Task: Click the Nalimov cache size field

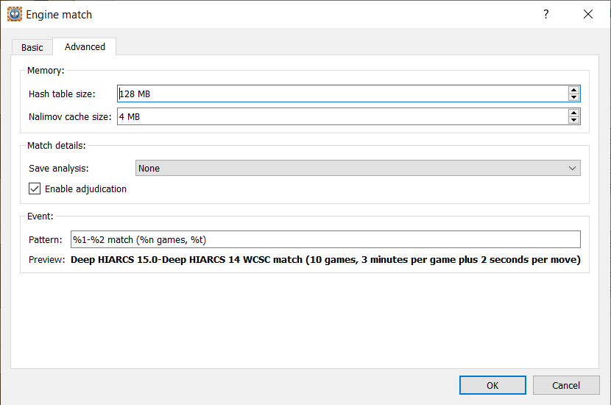Action: click(x=342, y=116)
